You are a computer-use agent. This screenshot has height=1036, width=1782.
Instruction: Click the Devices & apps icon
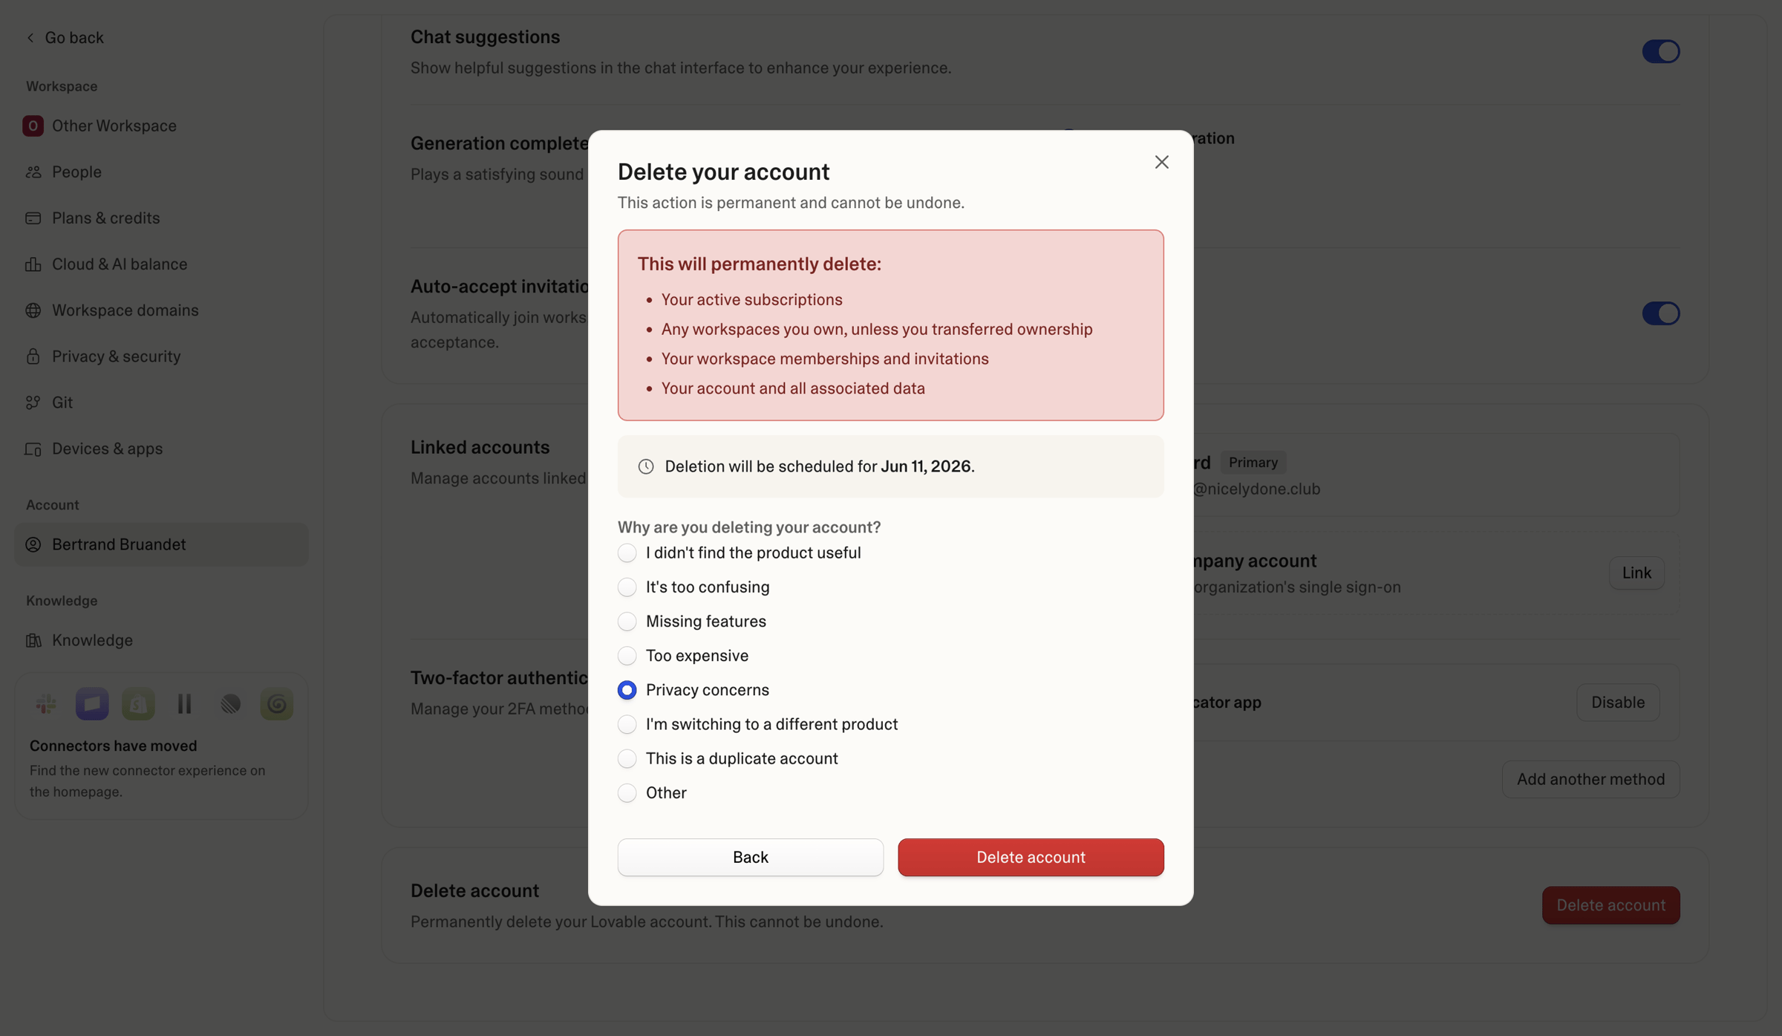point(33,449)
